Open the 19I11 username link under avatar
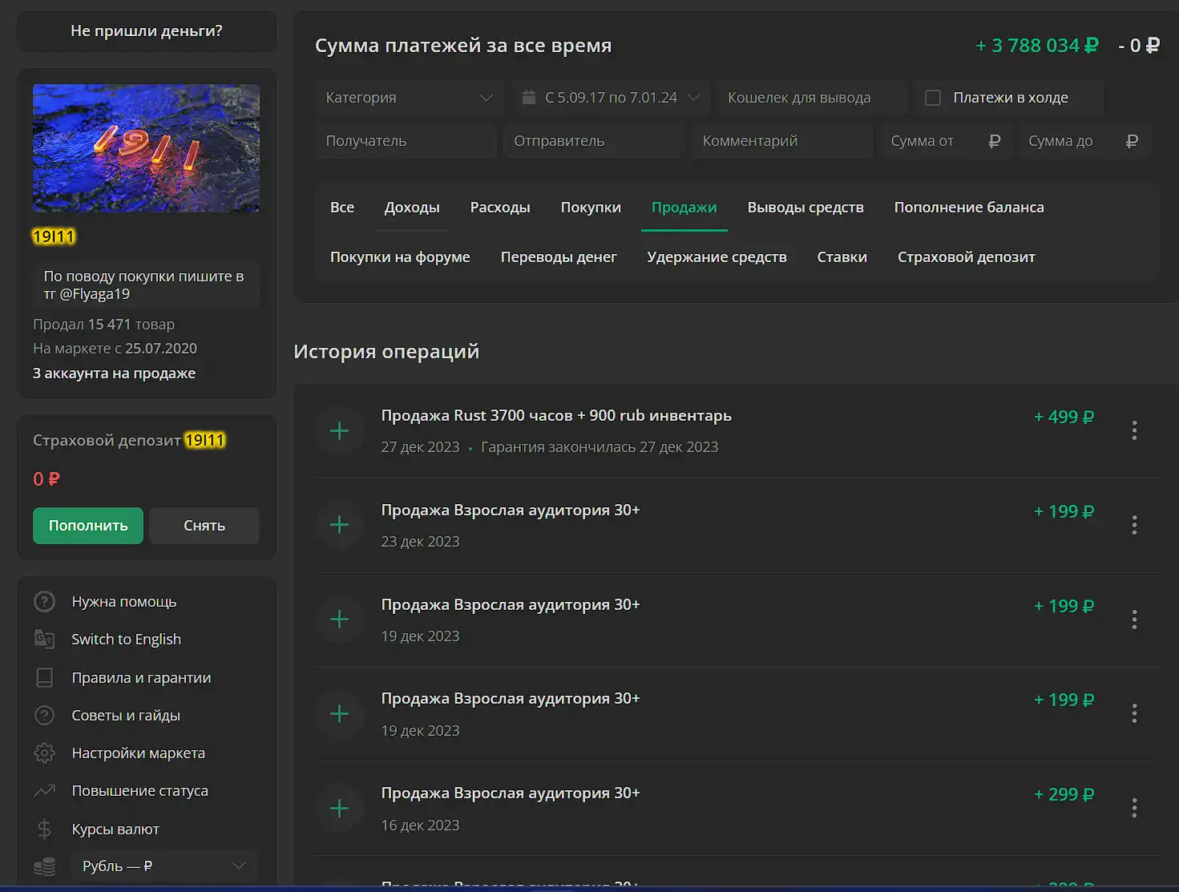This screenshot has height=892, width=1179. point(54,236)
